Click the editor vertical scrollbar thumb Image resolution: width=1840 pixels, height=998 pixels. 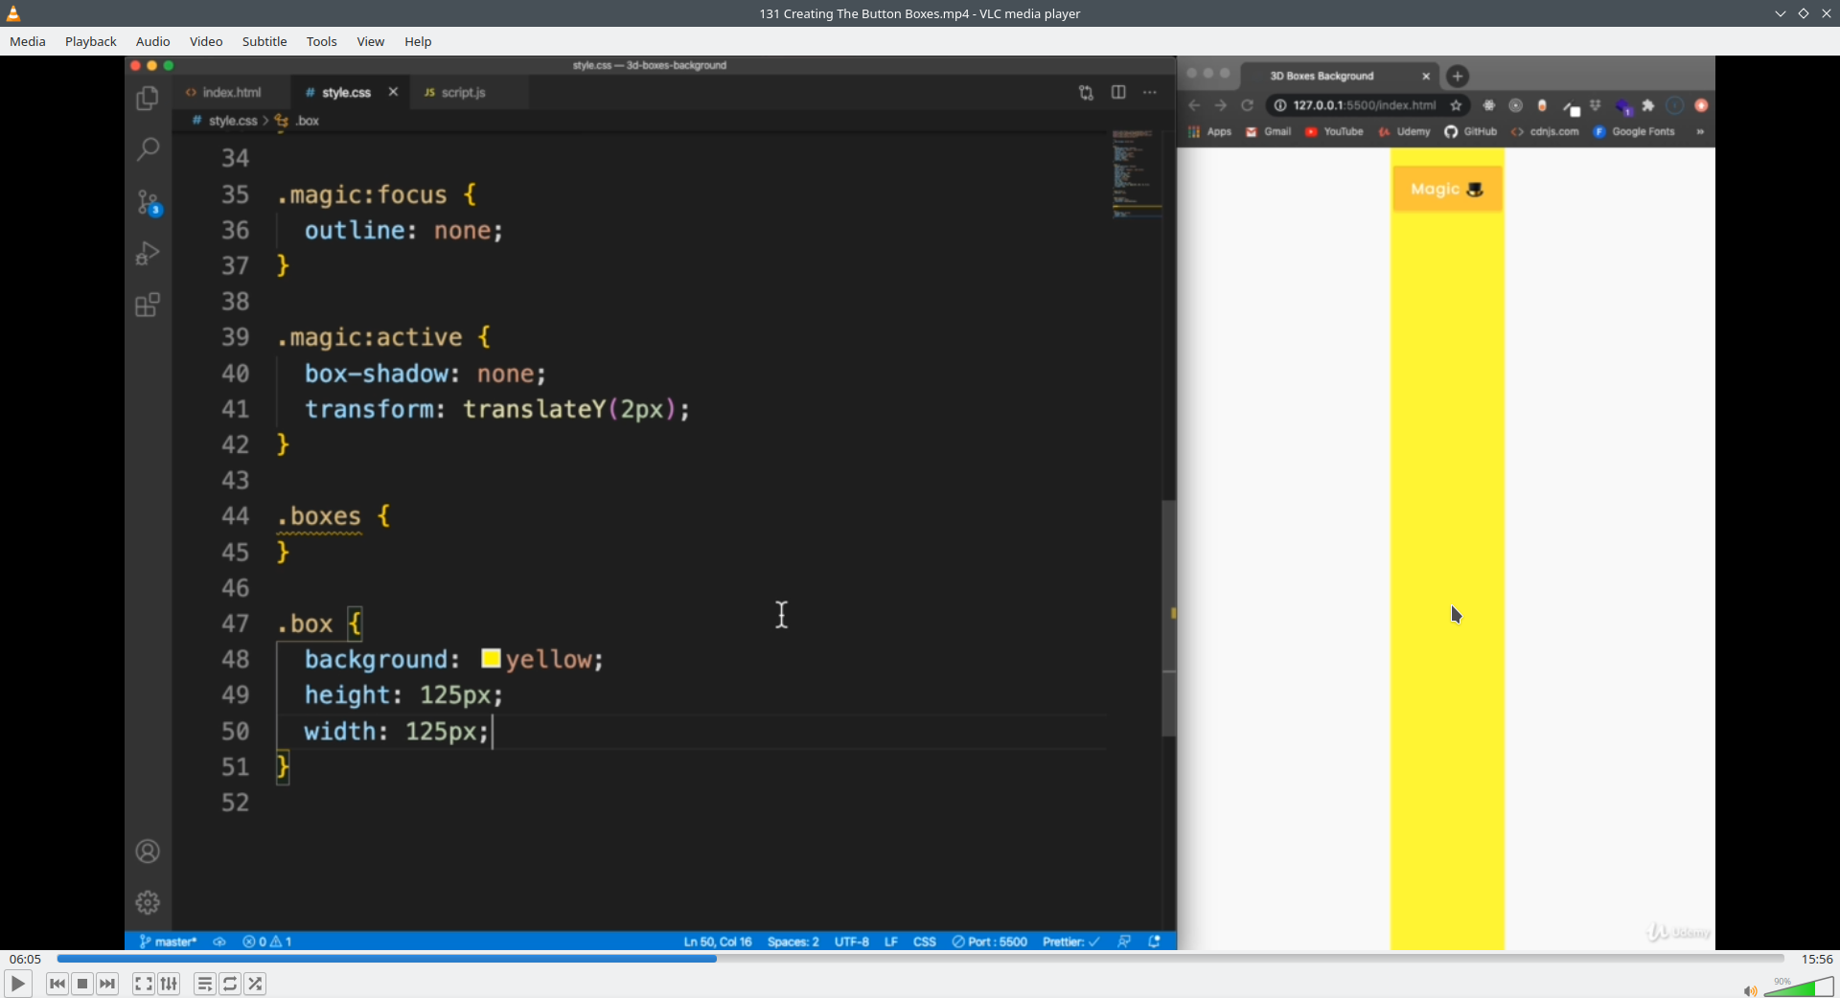pos(1169,618)
